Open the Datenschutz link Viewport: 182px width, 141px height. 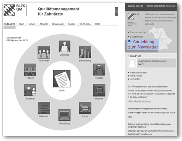tap(159, 6)
